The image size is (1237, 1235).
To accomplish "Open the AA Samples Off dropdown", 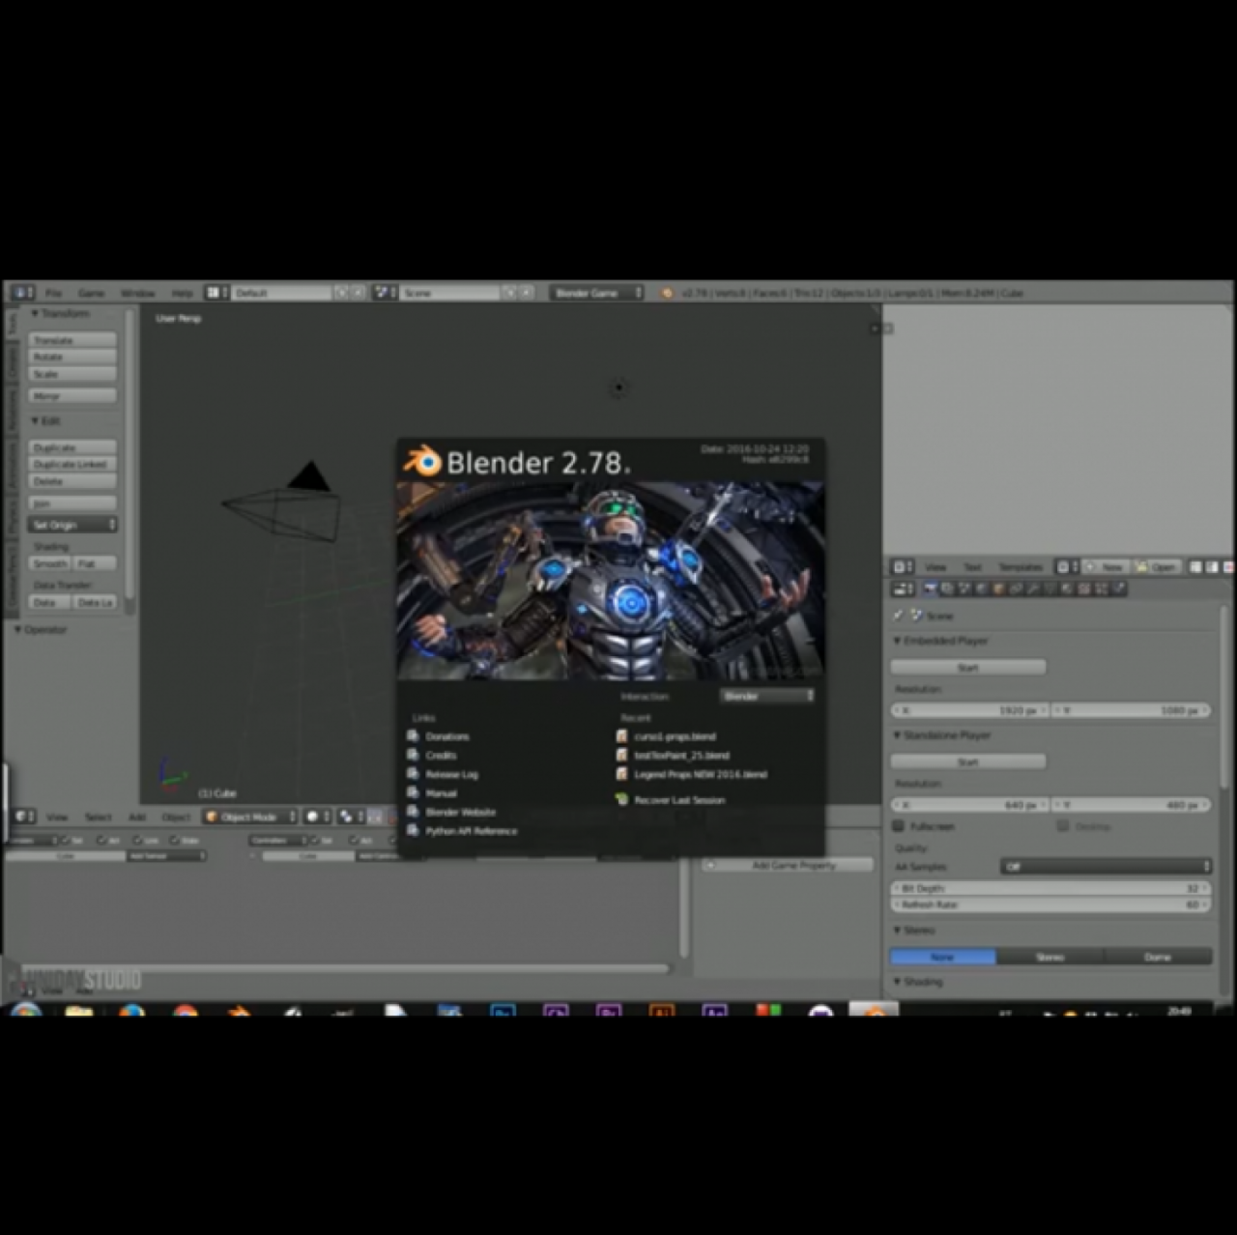I will (x=1106, y=867).
